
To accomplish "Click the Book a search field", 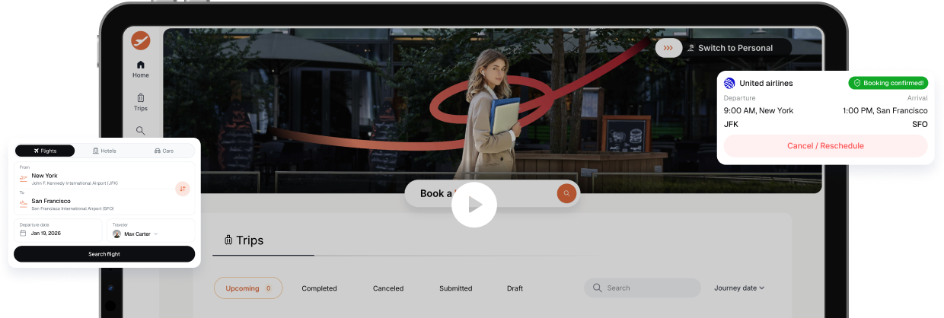I will coord(492,193).
